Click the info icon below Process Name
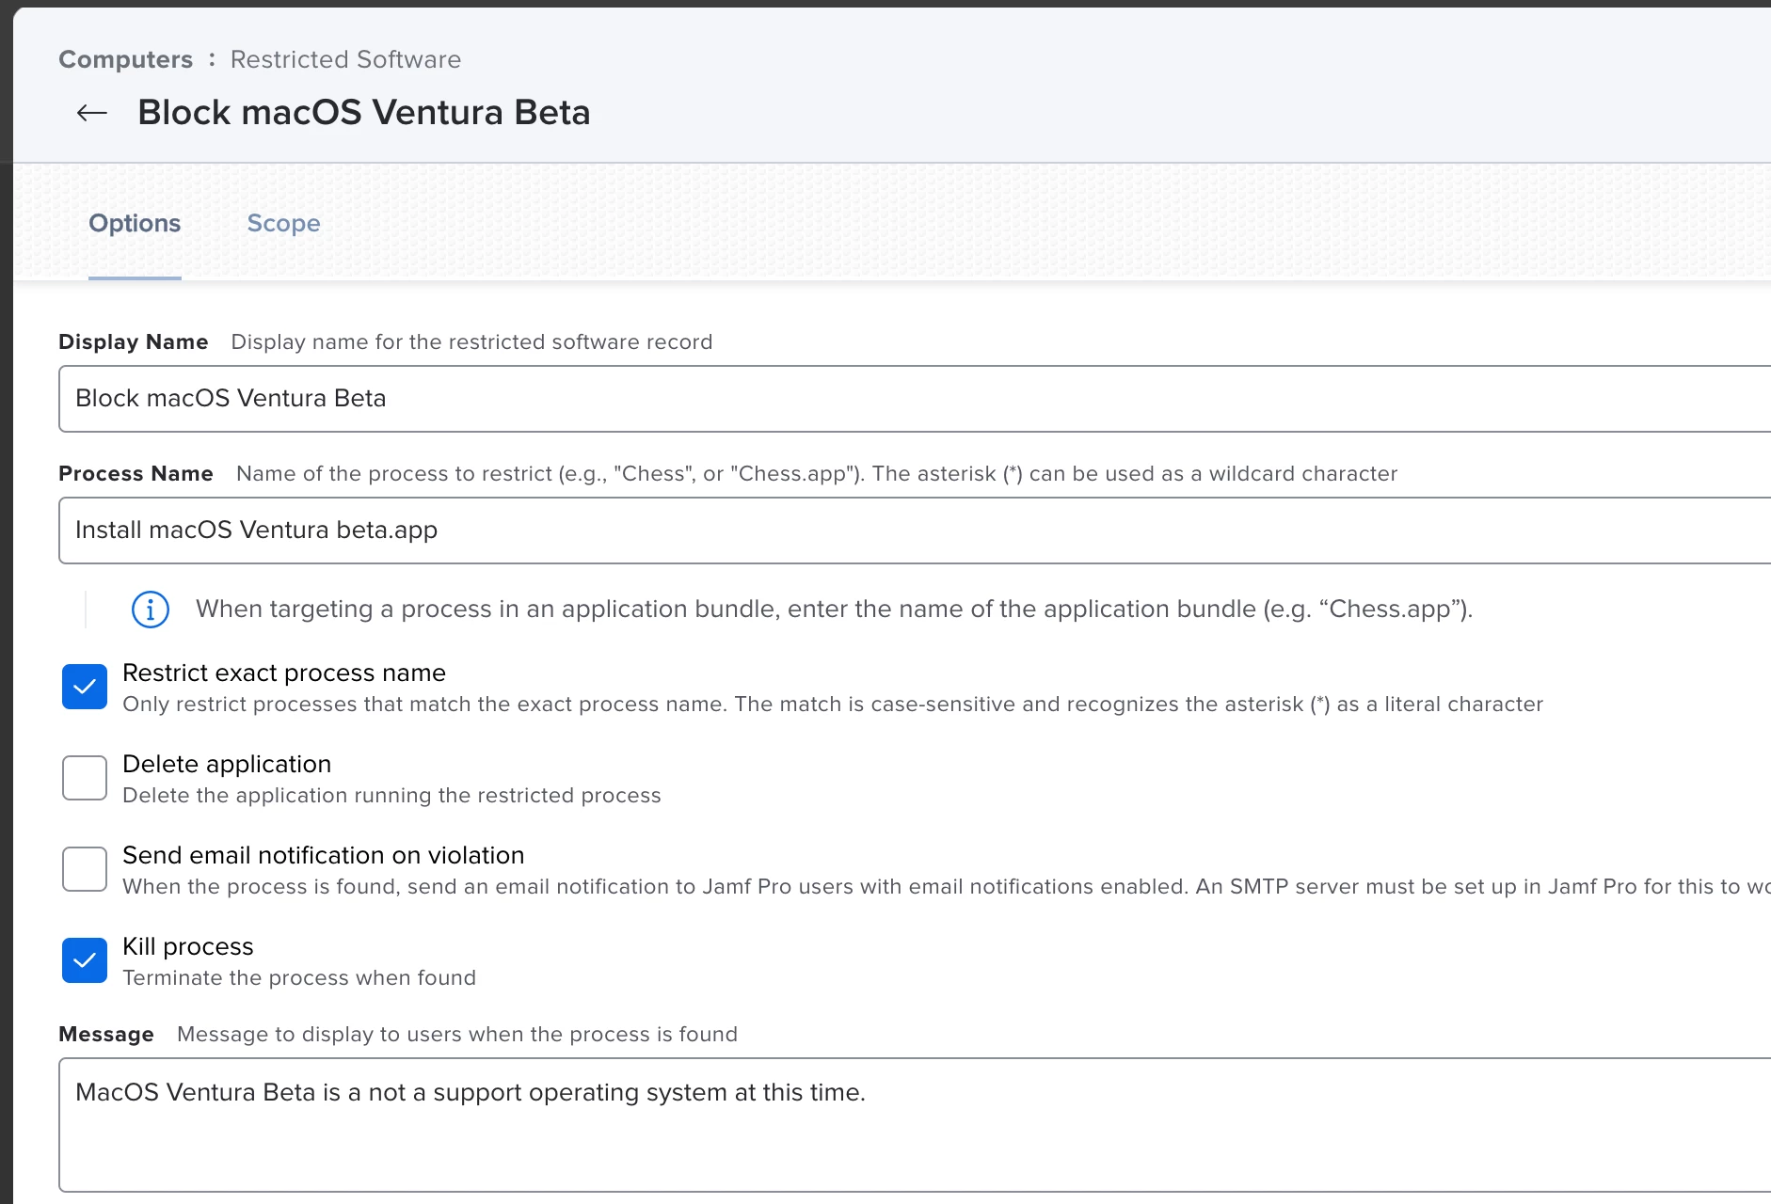This screenshot has height=1204, width=1771. (151, 610)
